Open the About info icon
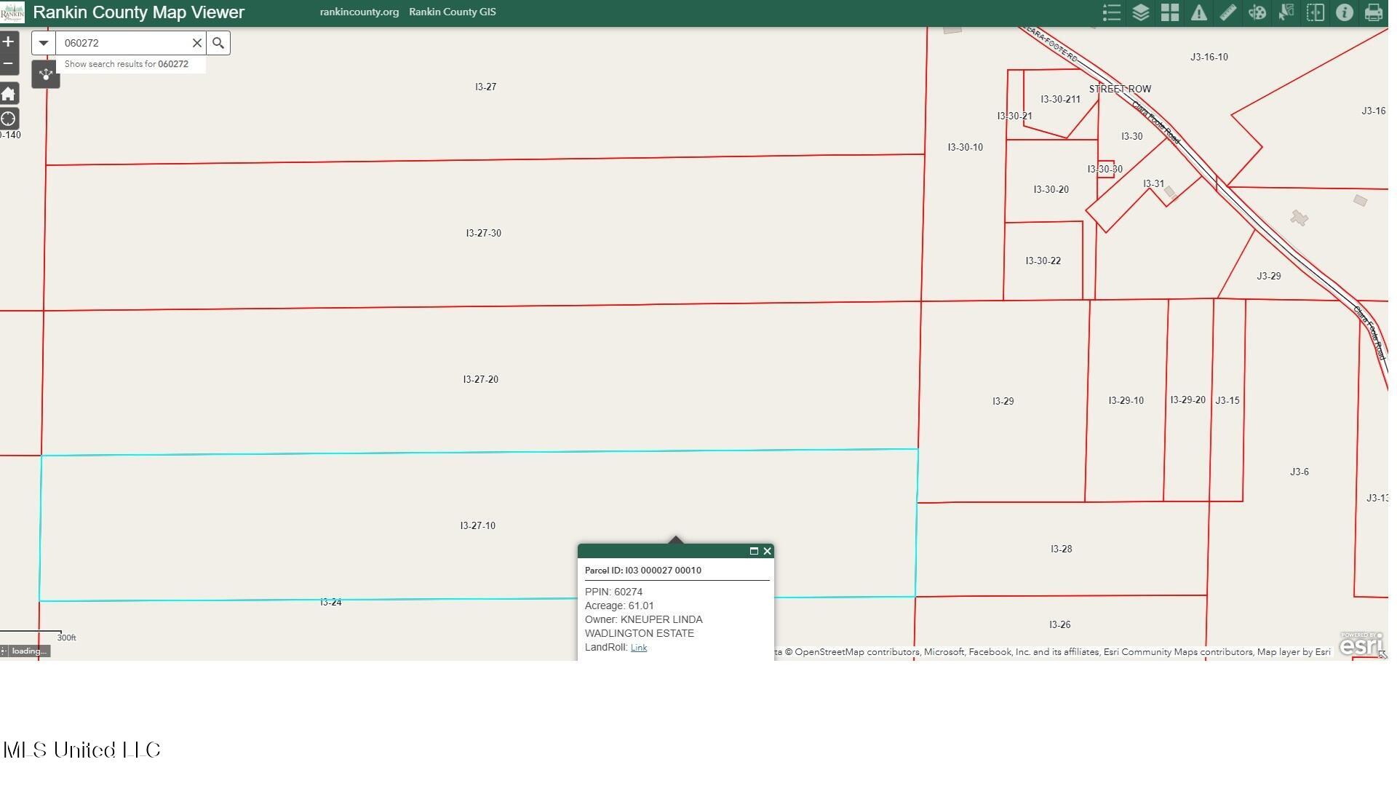 click(1344, 12)
